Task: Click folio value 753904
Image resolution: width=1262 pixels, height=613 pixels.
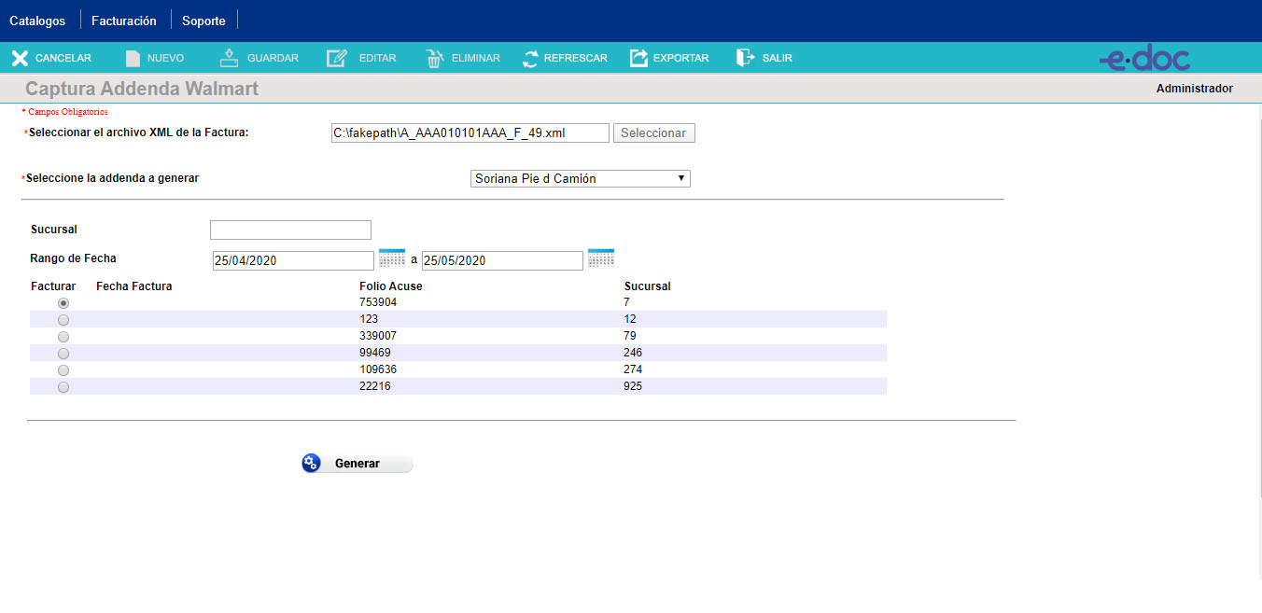Action: (x=378, y=302)
